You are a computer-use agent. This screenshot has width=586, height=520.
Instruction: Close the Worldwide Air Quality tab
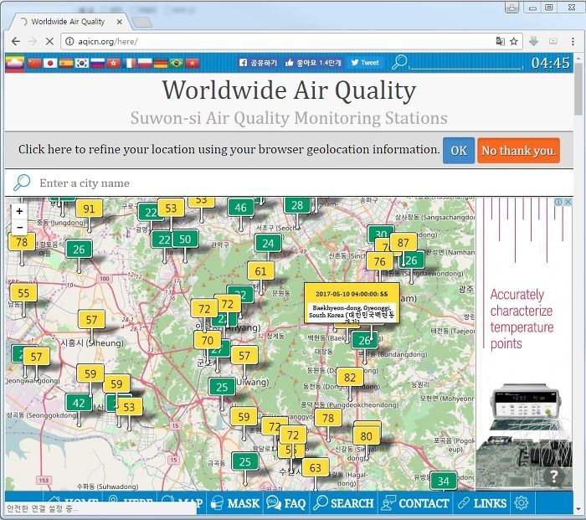tap(119, 22)
